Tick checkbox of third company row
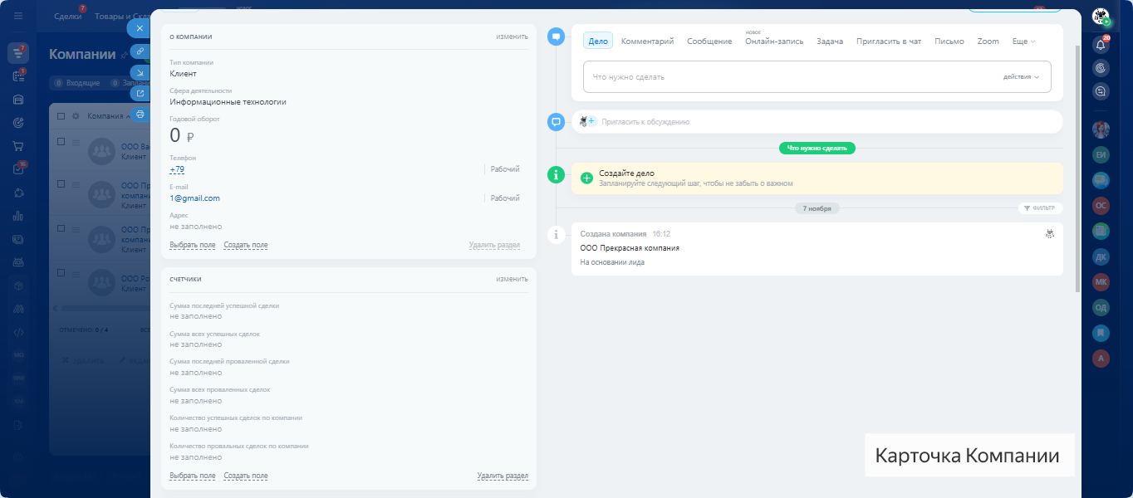1133x498 pixels. coord(61,227)
